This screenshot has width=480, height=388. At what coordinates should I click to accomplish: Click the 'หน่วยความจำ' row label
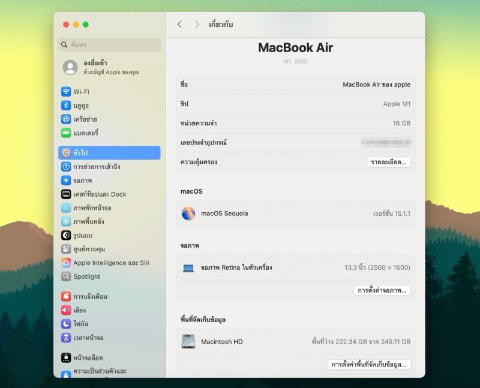point(199,124)
